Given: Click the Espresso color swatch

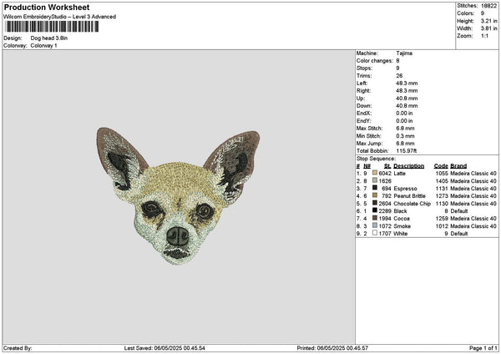Looking at the screenshot, I should (375, 188).
